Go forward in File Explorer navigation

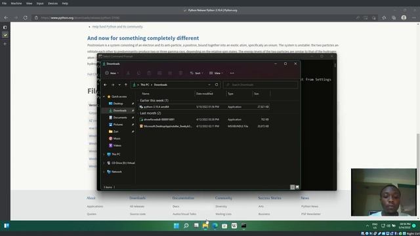coord(113,85)
